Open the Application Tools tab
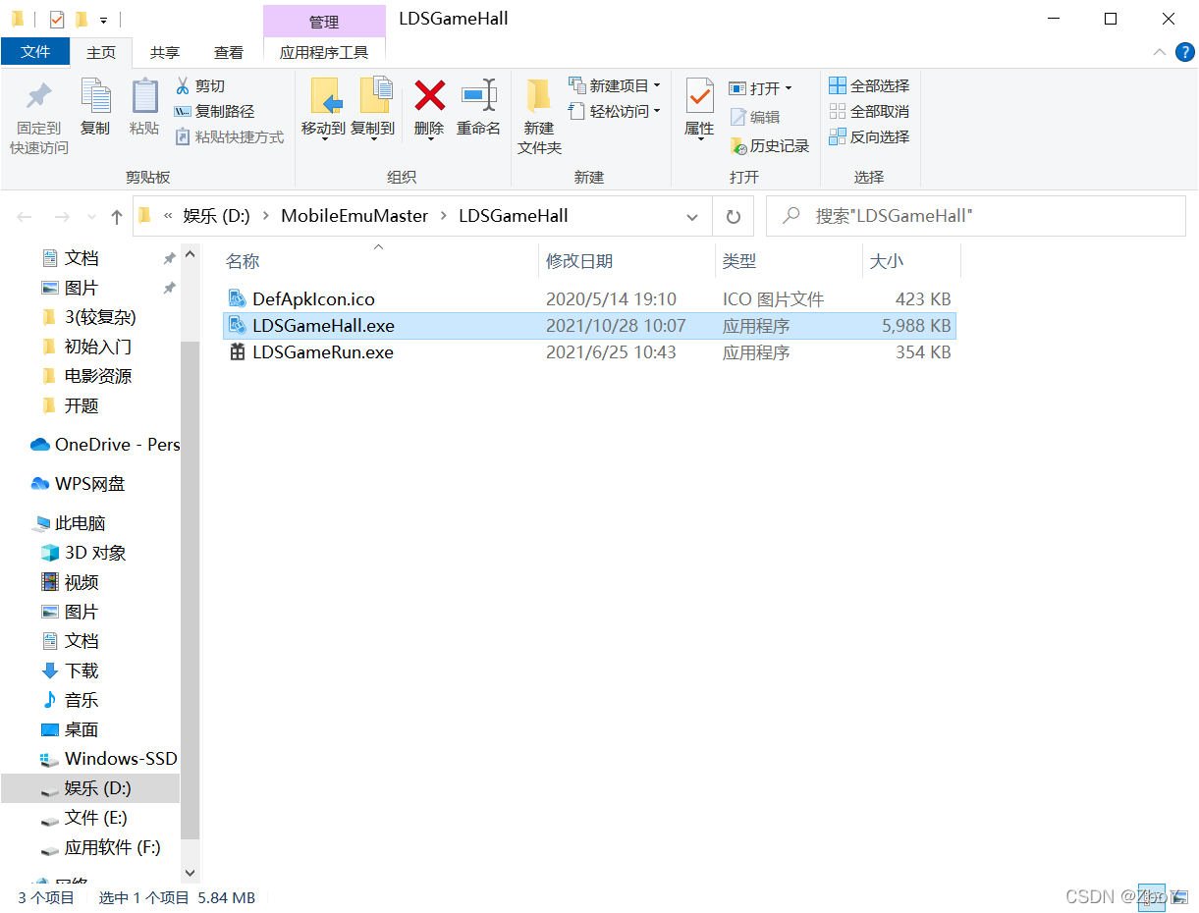Viewport: 1199px width, 913px height. pyautogui.click(x=324, y=53)
